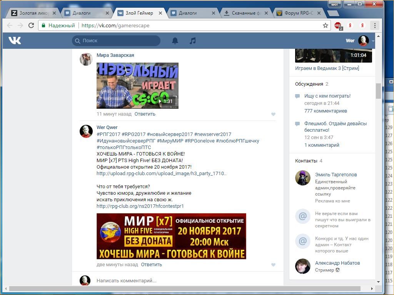Click the VK logo in header
This screenshot has width=394, height=295.
click(x=15, y=40)
